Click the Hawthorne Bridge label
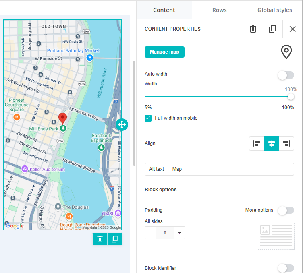Viewport: 303px width, 273px height. (x=79, y=165)
